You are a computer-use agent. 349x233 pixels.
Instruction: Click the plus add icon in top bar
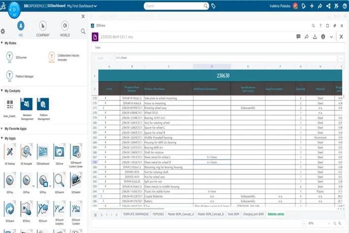click(312, 6)
